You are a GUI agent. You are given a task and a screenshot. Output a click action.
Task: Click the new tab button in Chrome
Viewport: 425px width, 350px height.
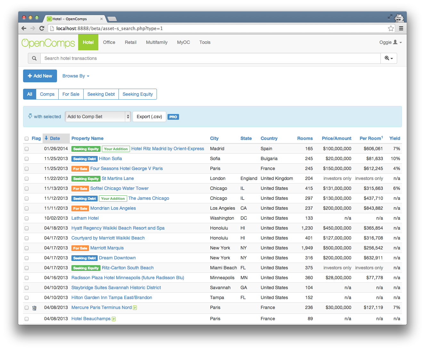pyautogui.click(x=112, y=19)
